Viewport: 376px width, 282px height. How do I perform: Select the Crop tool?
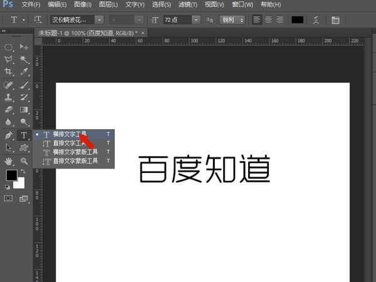9,71
